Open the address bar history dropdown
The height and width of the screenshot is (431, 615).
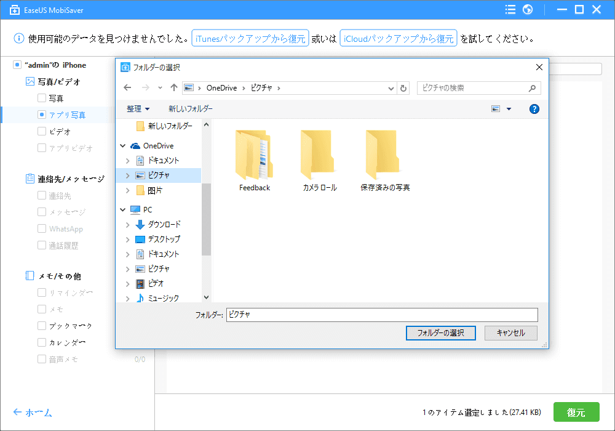pyautogui.click(x=391, y=88)
